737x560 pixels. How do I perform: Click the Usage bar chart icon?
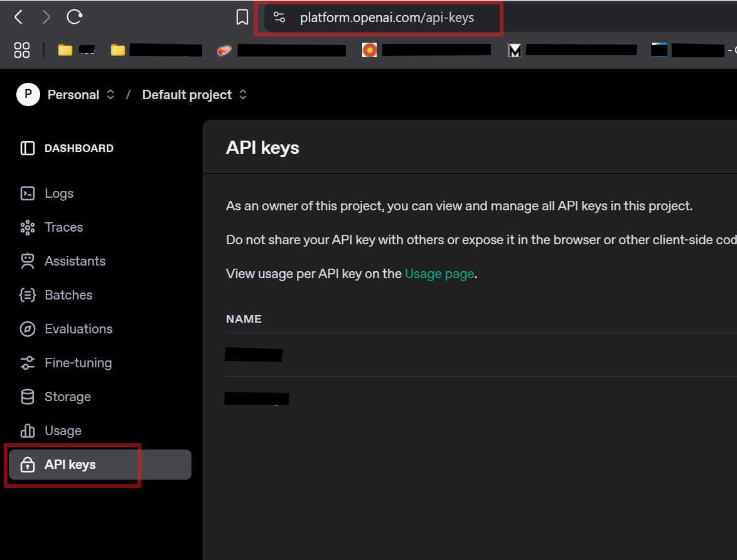tap(27, 430)
